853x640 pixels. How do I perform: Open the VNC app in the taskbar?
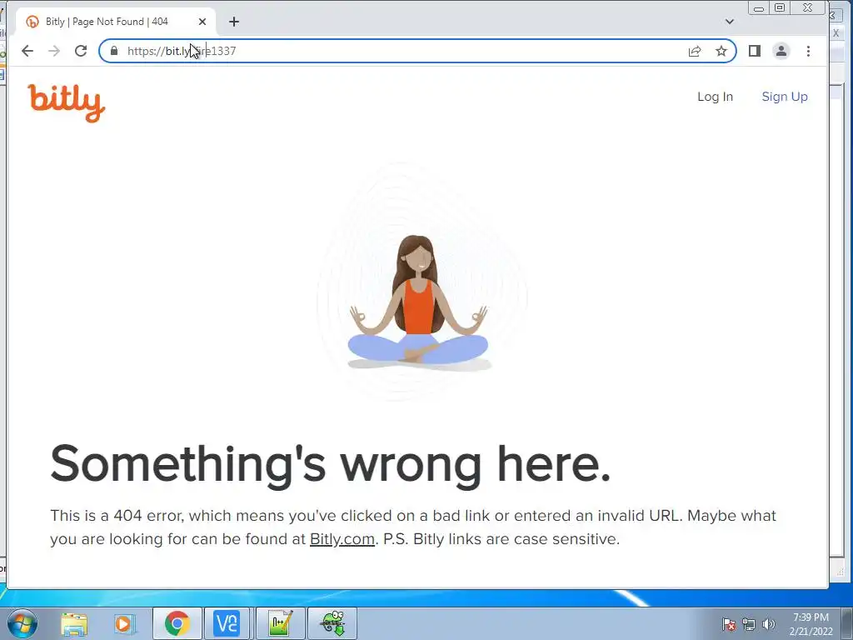click(227, 623)
